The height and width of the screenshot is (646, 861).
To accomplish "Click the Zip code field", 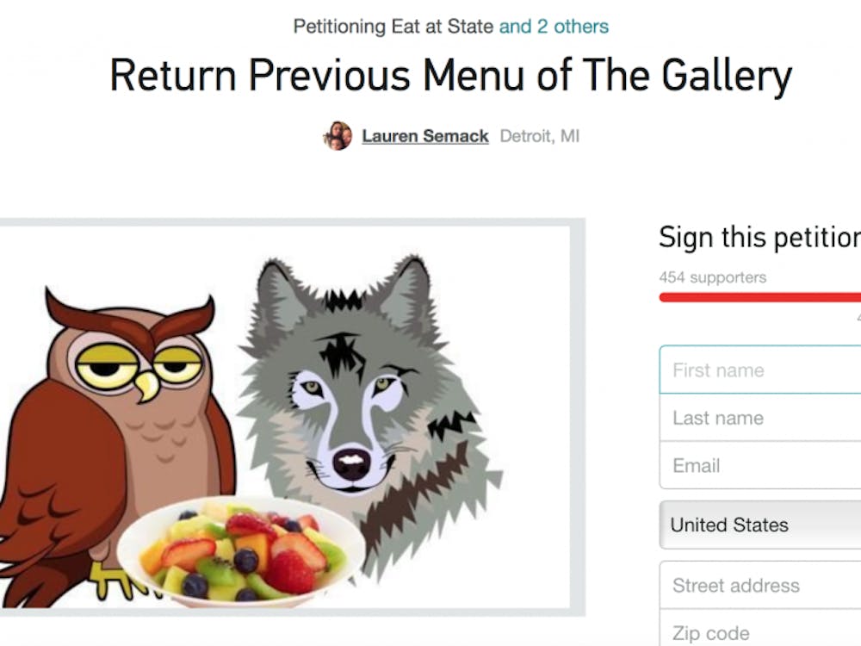I will tap(760, 628).
